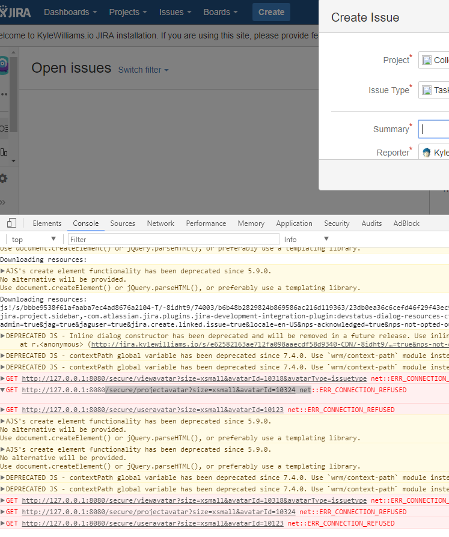Viewport: 449px width, 537px height.
Task: Click the sidebar scrollbar down arrow
Action: [x=13, y=160]
